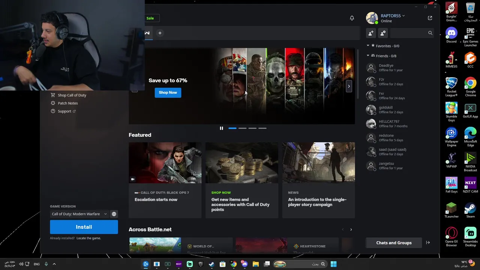480x270 pixels.
Task: Open single-player story campaign news card
Action: (318, 180)
